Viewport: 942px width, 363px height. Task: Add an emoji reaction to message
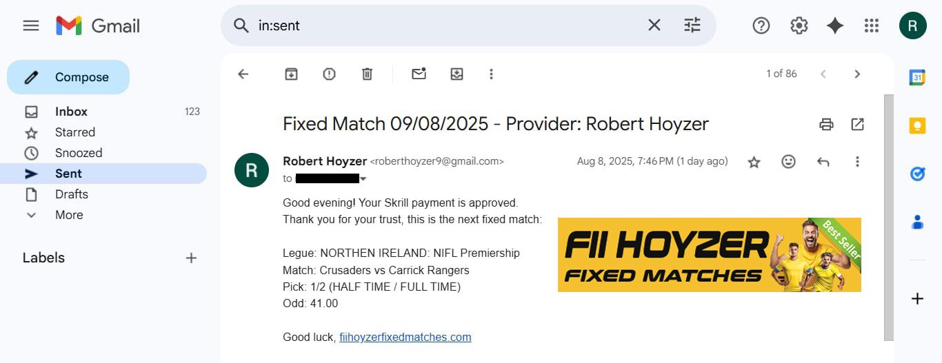click(788, 162)
